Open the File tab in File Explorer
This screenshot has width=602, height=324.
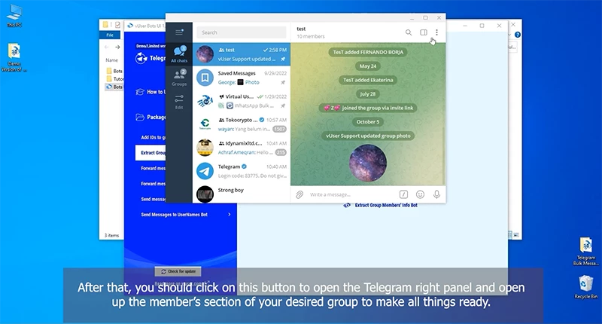pyautogui.click(x=110, y=35)
